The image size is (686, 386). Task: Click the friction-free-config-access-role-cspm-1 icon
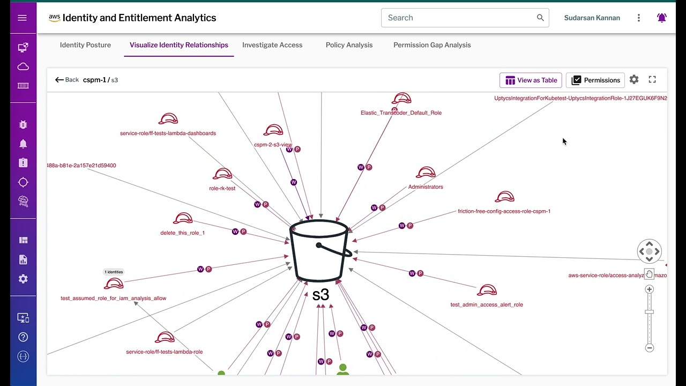point(504,198)
